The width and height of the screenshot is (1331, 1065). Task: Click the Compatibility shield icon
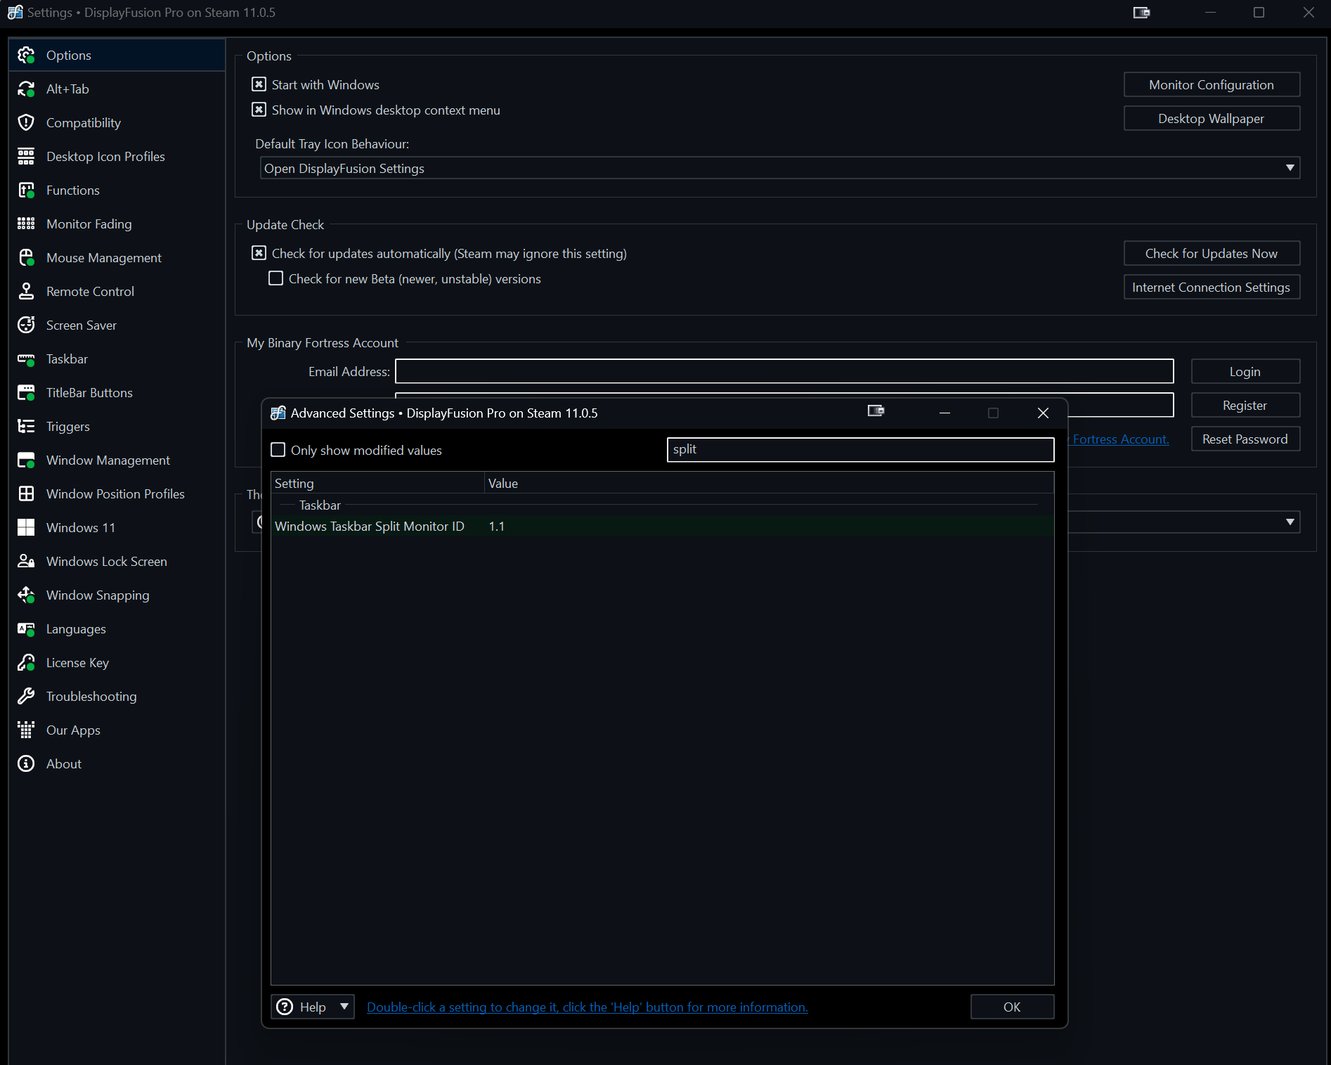tap(26, 123)
